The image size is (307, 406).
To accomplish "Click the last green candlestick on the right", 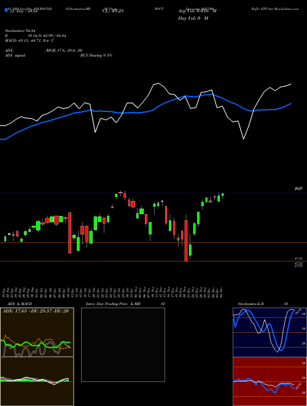I will click(x=222, y=194).
